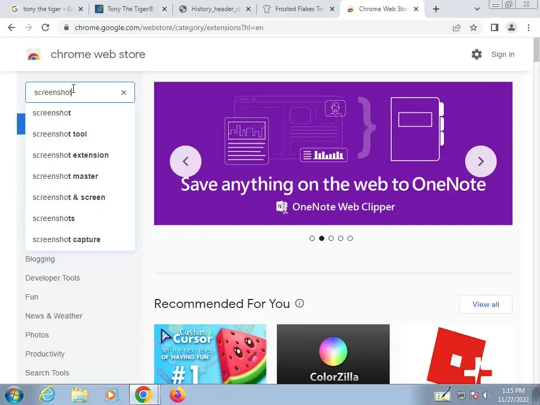Open the Windows Start menu
This screenshot has height=405, width=540.
pos(14,394)
